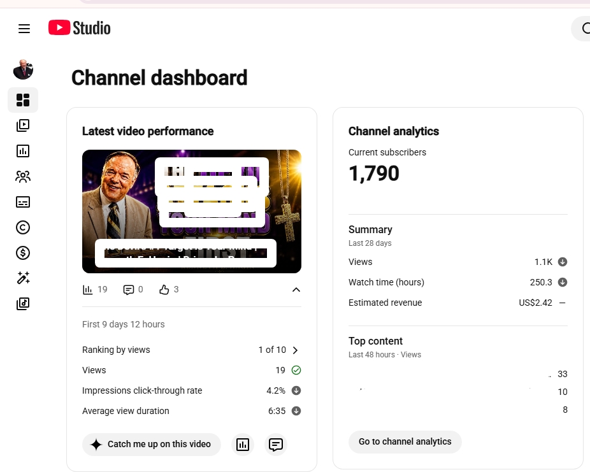Click the 1,790 current subscribers count
This screenshot has width=590, height=472.
[373, 173]
